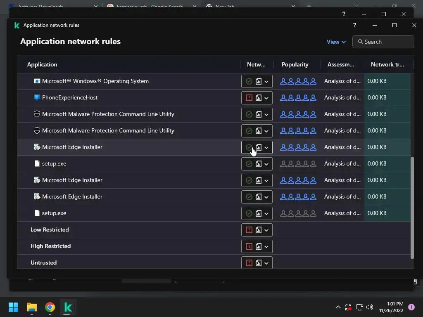The height and width of the screenshot is (317, 423).
Task: Open the Untrusted network dropdown arrow
Action: coord(266,263)
